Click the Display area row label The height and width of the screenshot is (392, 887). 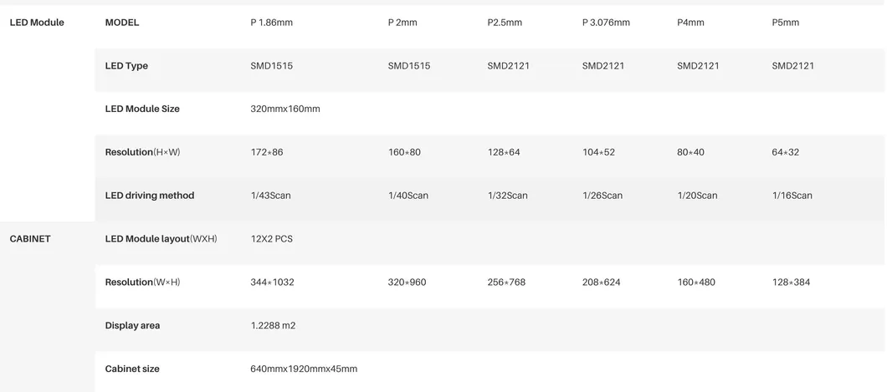pyautogui.click(x=132, y=326)
